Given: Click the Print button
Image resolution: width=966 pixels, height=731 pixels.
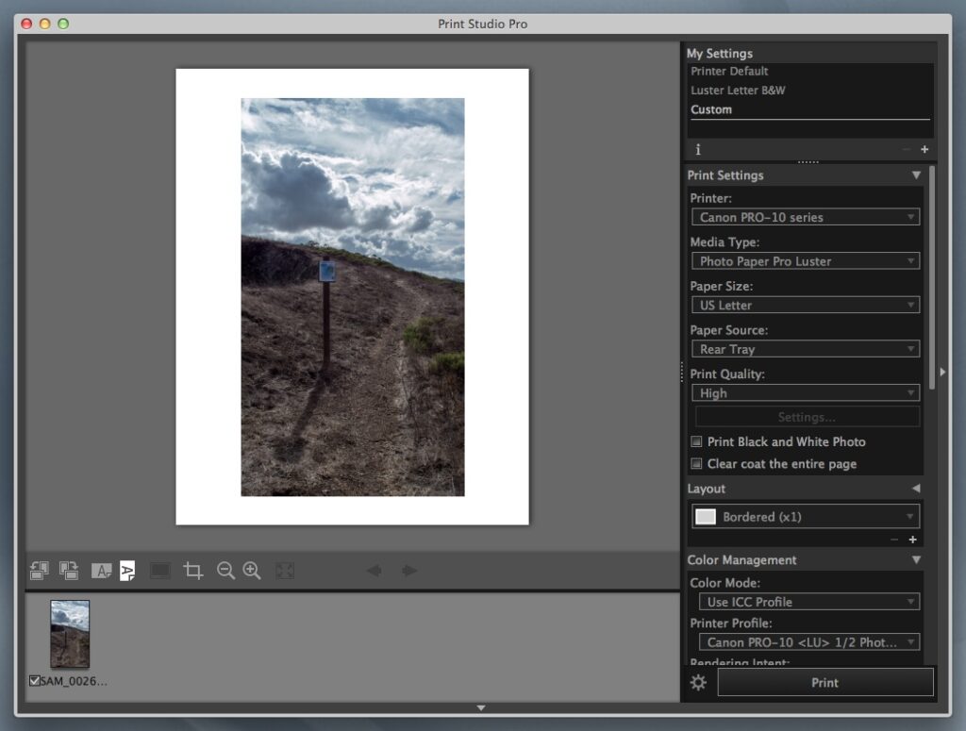Looking at the screenshot, I should pyautogui.click(x=824, y=683).
